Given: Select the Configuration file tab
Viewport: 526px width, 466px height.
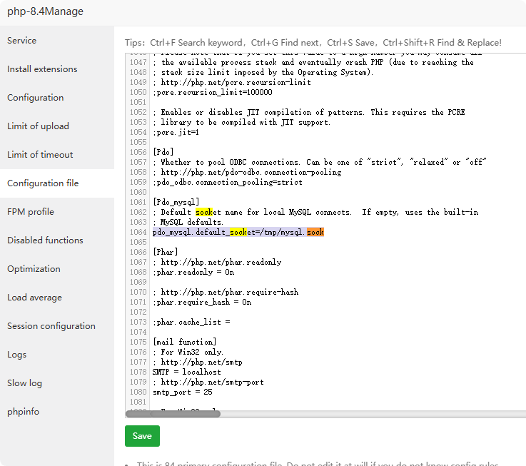Looking at the screenshot, I should point(43,183).
